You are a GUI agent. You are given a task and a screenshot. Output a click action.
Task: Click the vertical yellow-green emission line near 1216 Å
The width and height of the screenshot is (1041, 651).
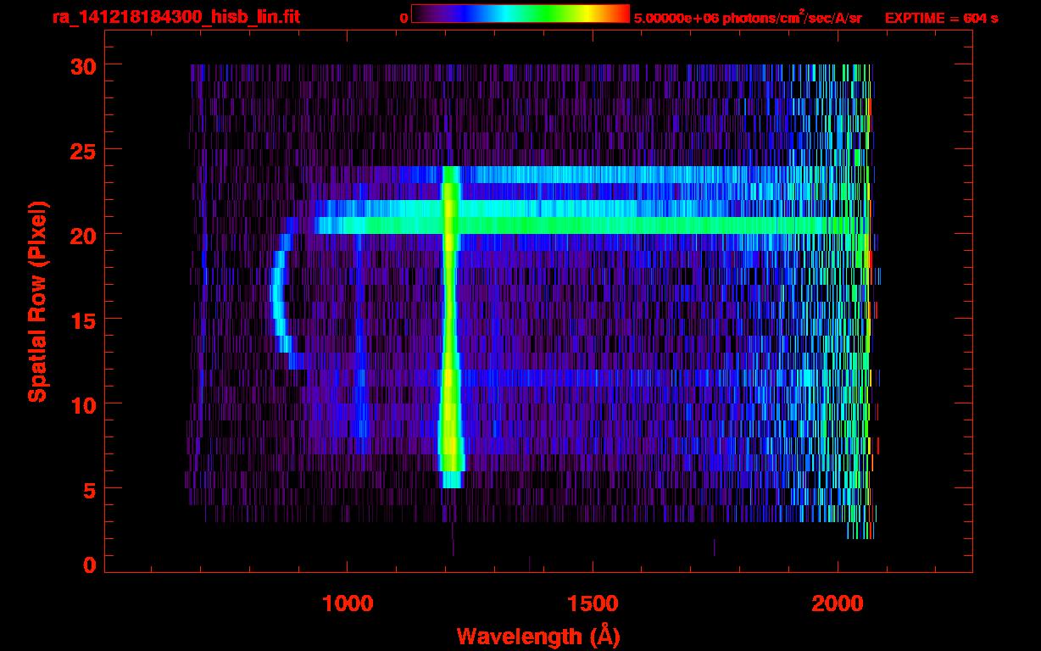tap(450, 326)
